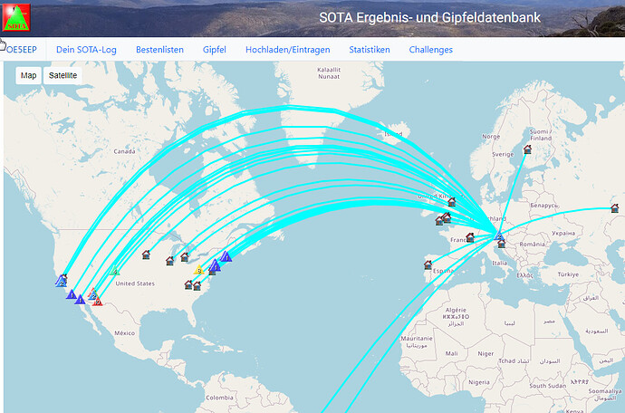
Task: Click the green summit triangle numbered 4
Action: [114, 271]
